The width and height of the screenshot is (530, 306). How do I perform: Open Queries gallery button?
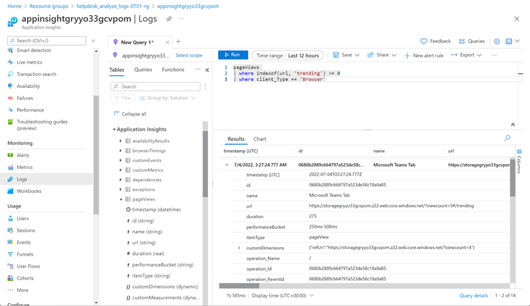point(472,41)
